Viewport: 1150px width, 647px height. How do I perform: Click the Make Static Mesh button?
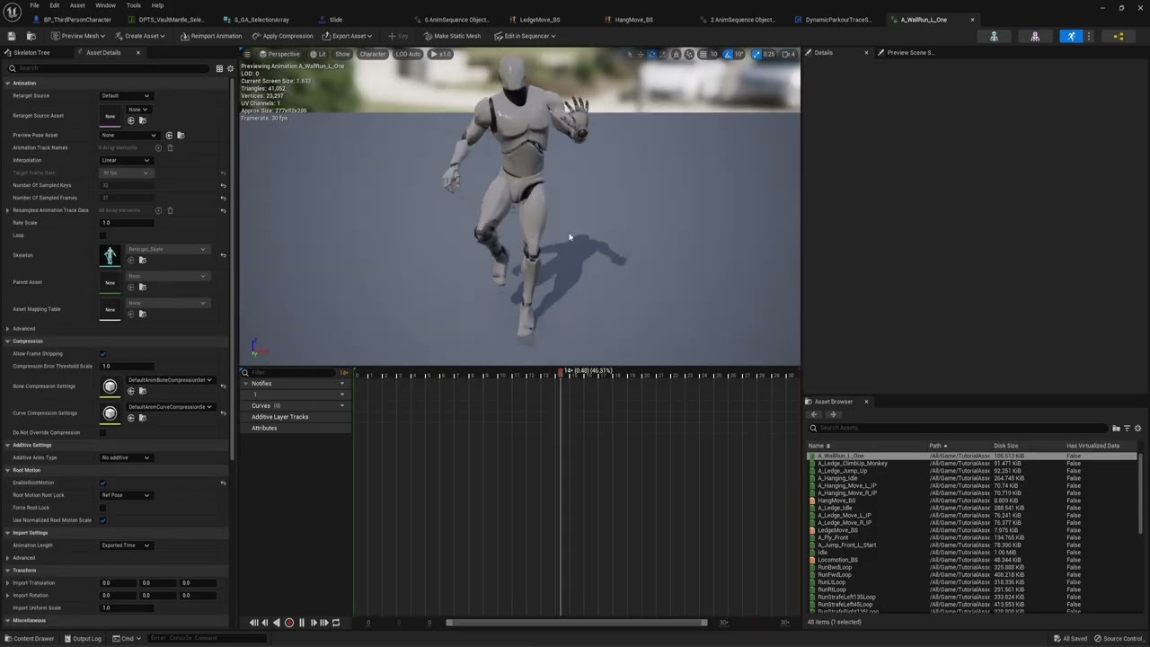pos(452,36)
